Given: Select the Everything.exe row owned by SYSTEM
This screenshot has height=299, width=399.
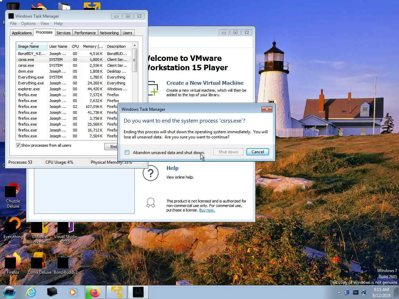Looking at the screenshot, I should (x=74, y=77).
